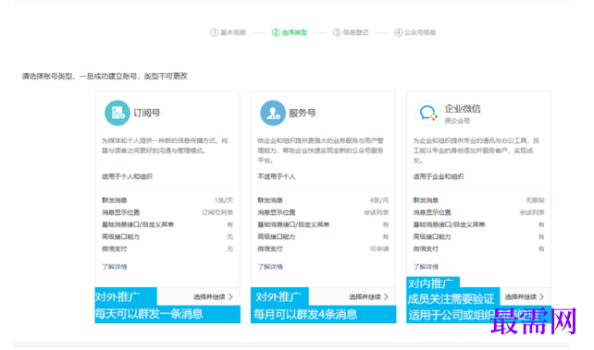
Task: Click chevron arrow in 企业微信 card footer
Action: [541, 296]
